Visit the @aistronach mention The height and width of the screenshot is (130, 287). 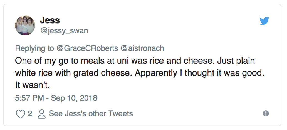pyautogui.click(x=142, y=48)
